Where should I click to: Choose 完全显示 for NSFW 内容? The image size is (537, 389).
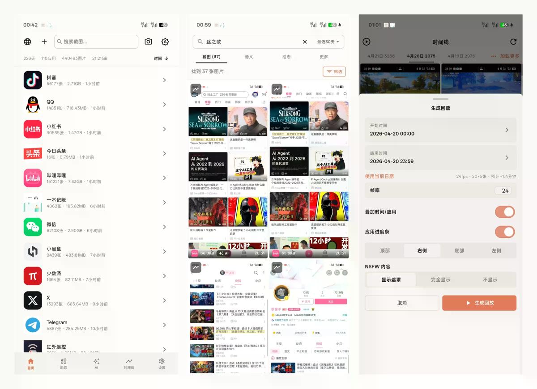(x=441, y=279)
